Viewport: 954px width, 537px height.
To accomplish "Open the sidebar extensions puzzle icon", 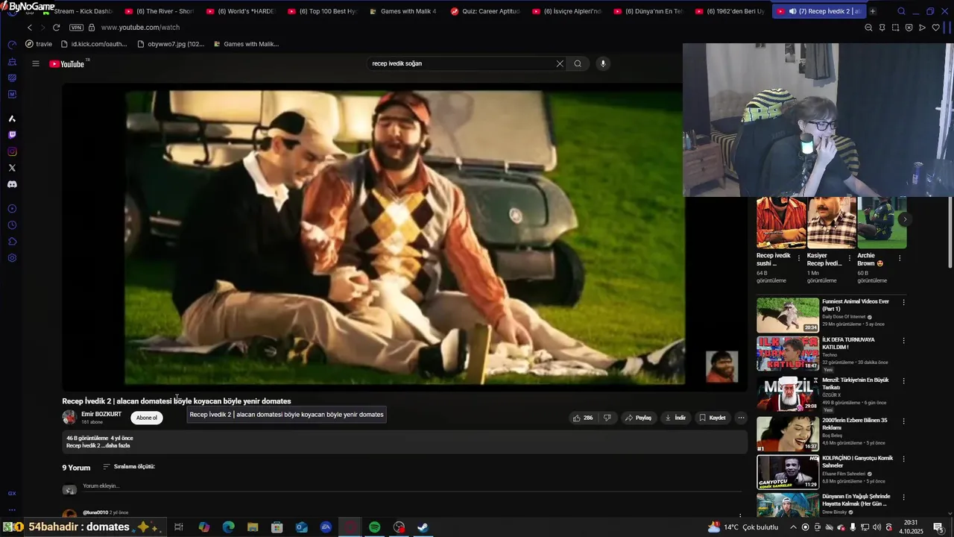I will 12,242.
